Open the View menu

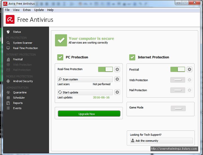(16, 10)
